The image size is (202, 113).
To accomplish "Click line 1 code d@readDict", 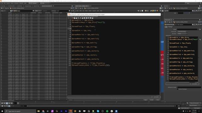I will coord(82,20).
